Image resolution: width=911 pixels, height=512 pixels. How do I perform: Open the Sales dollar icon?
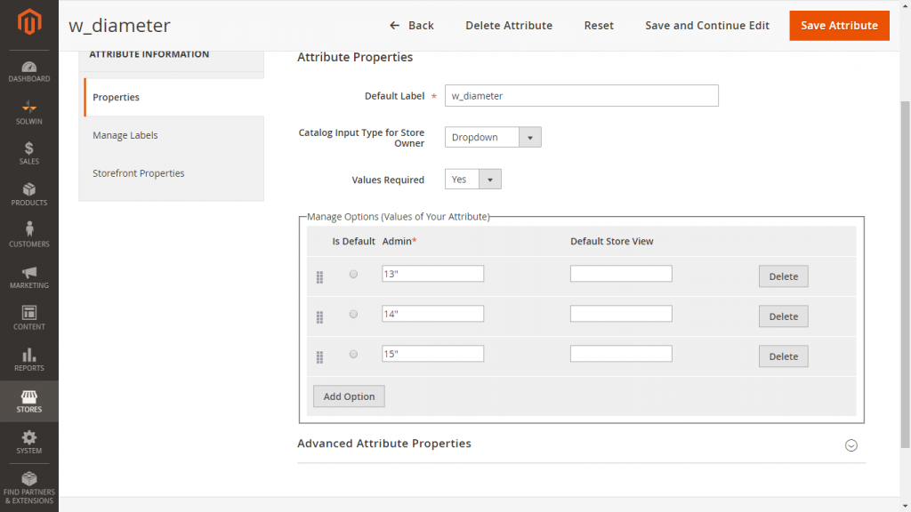(29, 150)
